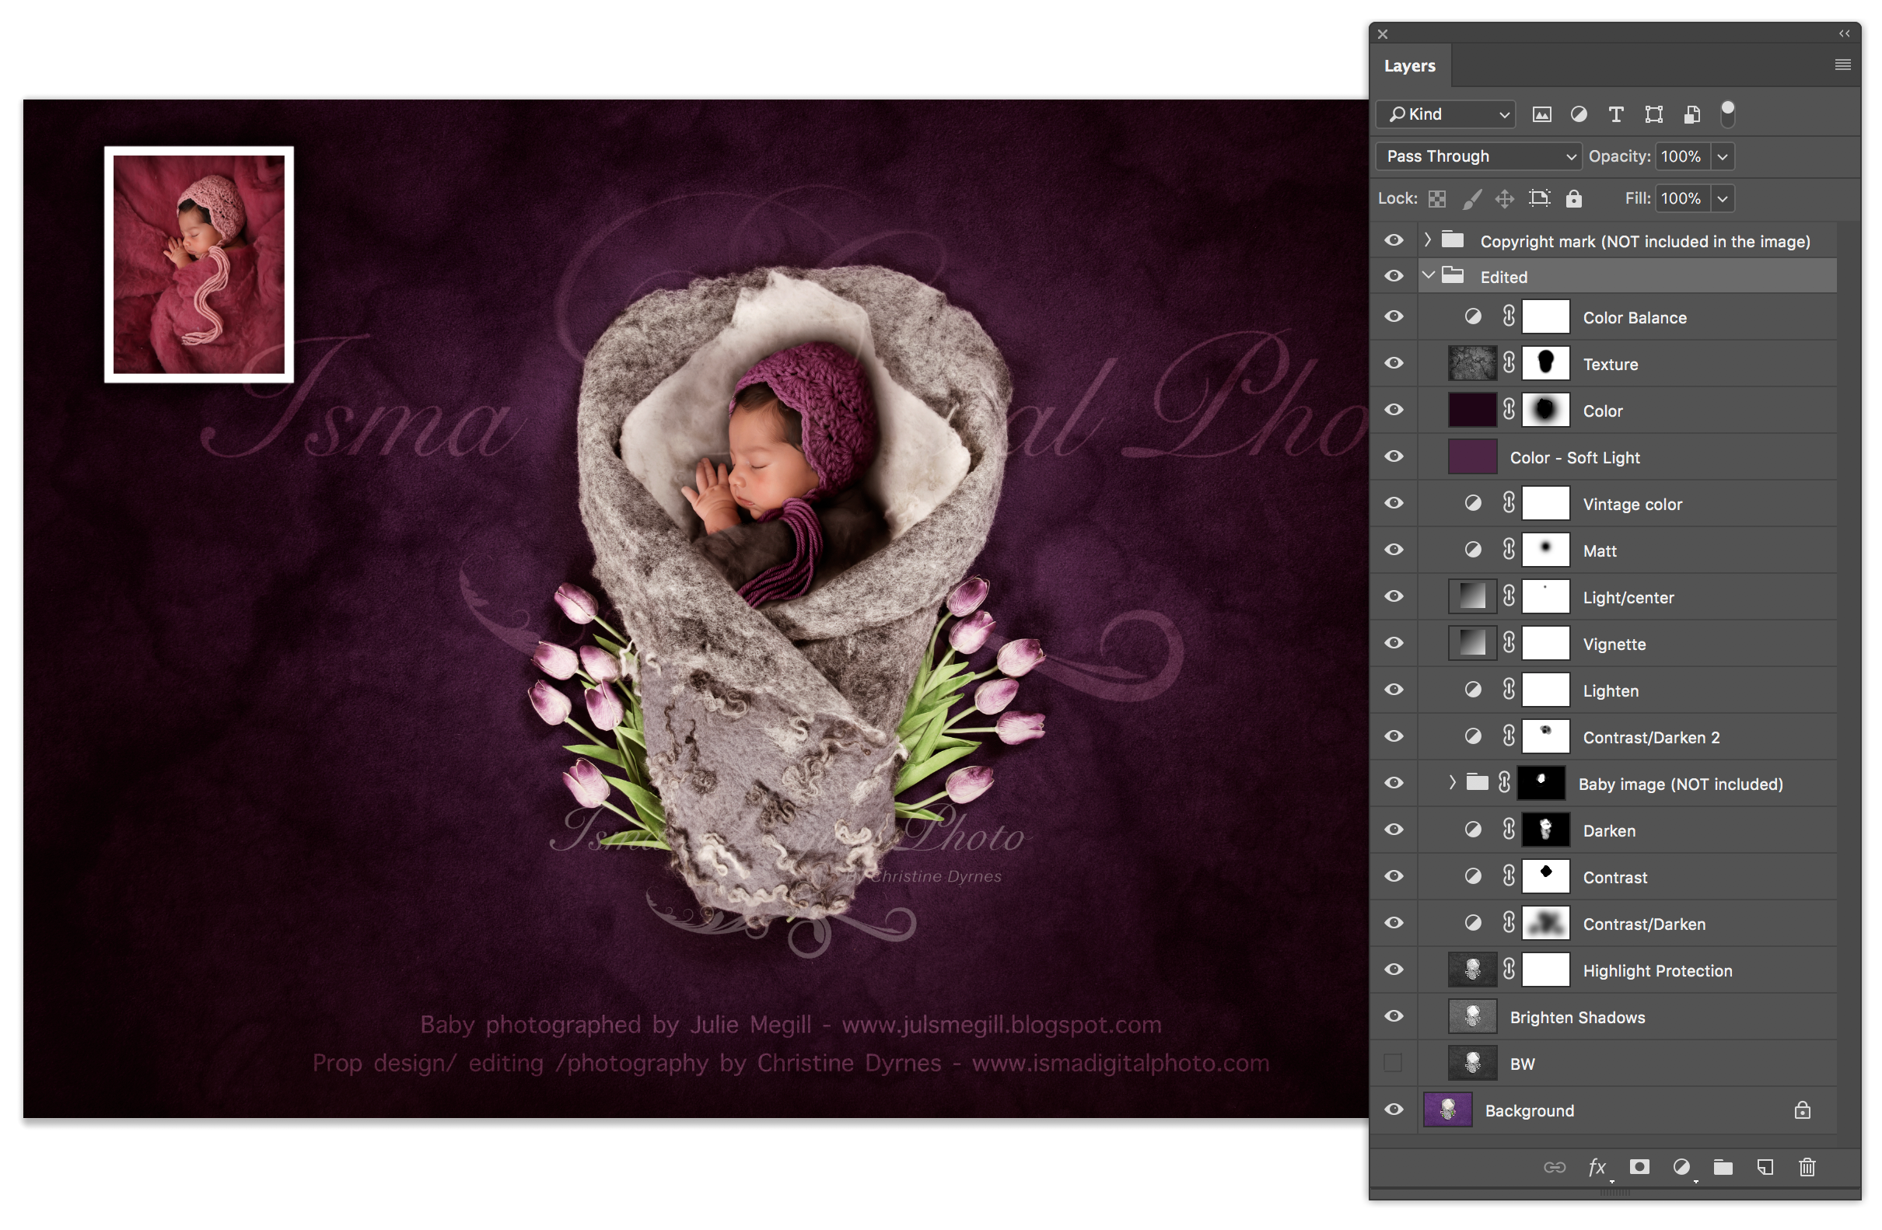Select the Darken layer row

click(x=1628, y=831)
